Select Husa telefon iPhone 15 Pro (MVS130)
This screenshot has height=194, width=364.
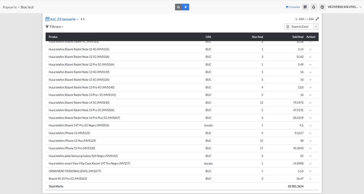point(72,148)
